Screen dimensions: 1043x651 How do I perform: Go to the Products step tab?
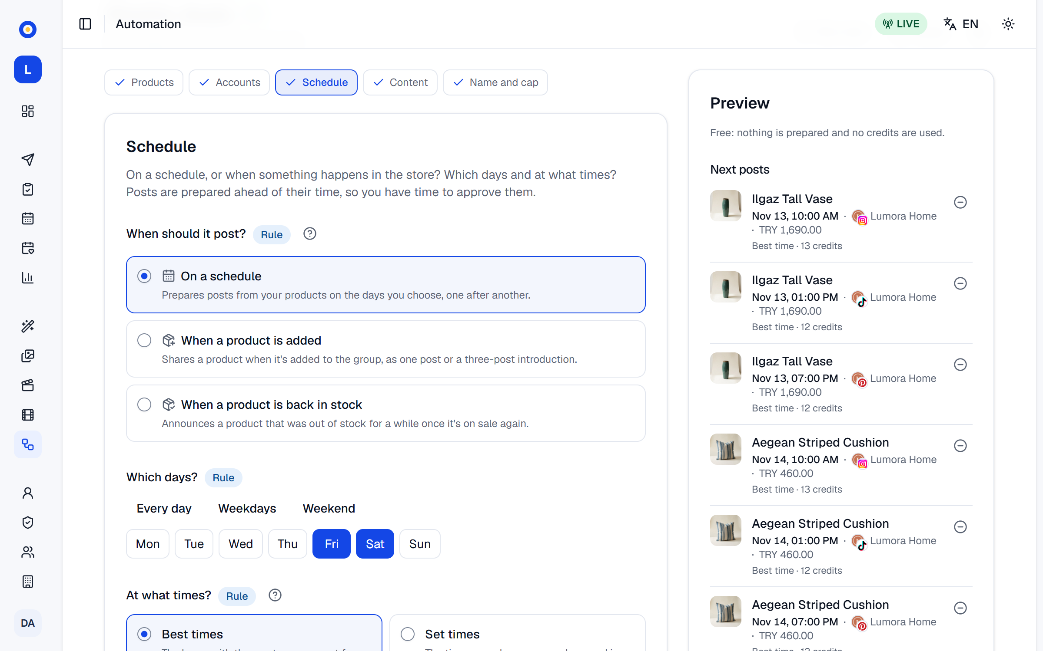point(144,82)
